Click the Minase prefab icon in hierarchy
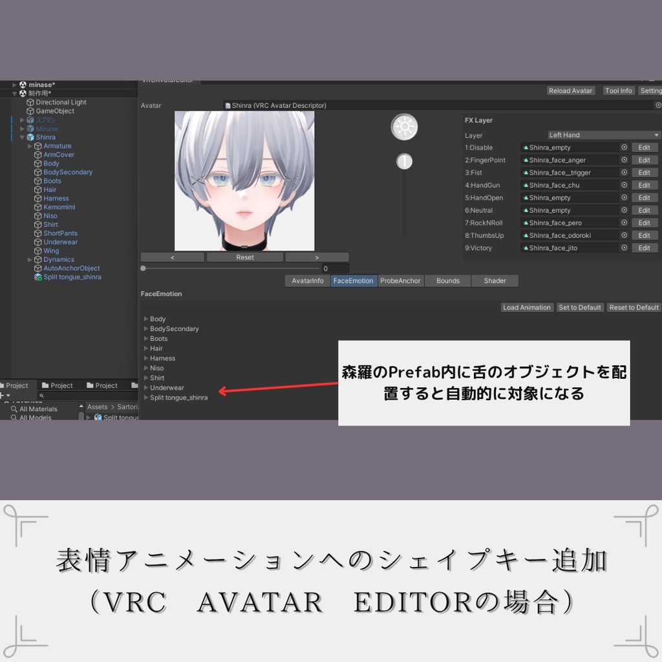 (x=30, y=129)
